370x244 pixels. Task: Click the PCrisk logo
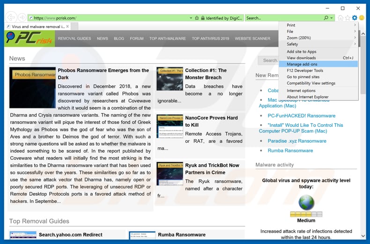30,38
